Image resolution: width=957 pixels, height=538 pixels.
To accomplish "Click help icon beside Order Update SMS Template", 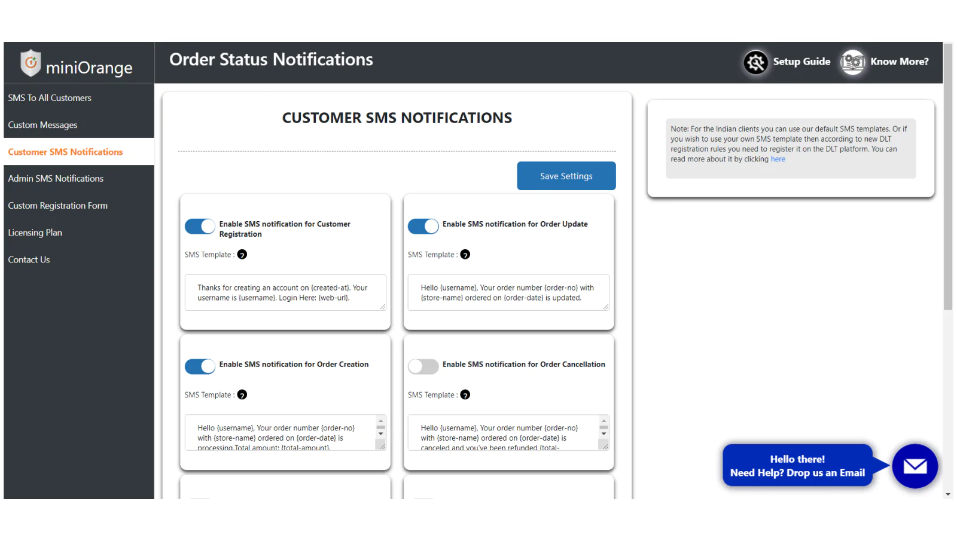I will 465,255.
